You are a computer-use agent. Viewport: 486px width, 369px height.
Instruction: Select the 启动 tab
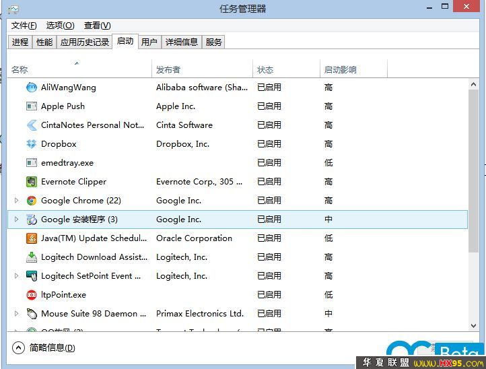[x=125, y=41]
